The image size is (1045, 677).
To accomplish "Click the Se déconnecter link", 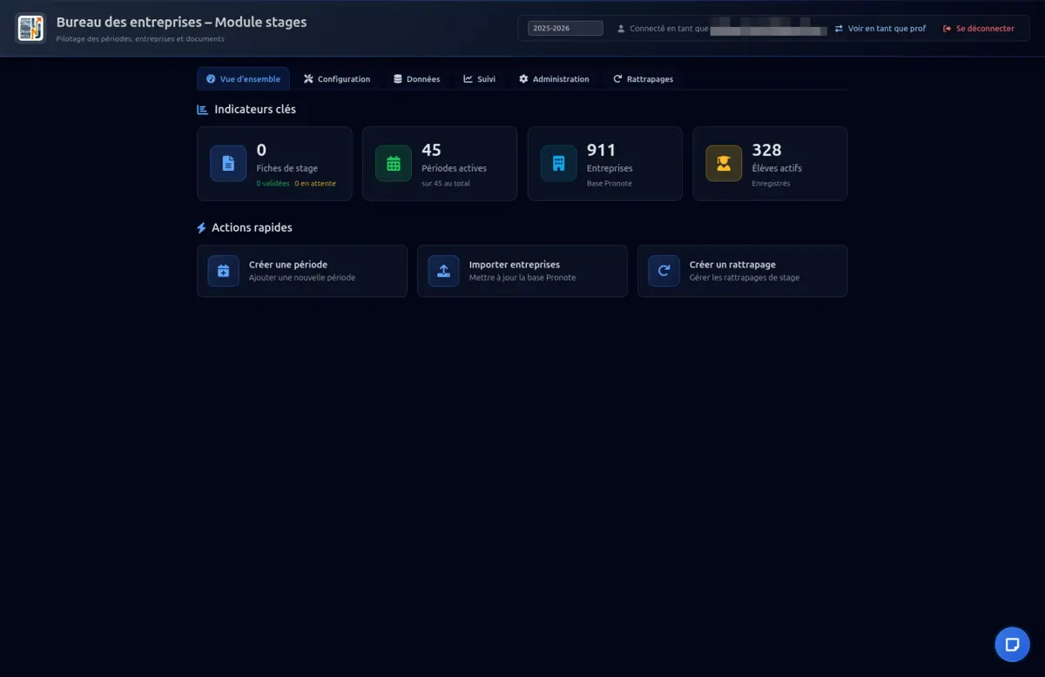I will pyautogui.click(x=979, y=29).
